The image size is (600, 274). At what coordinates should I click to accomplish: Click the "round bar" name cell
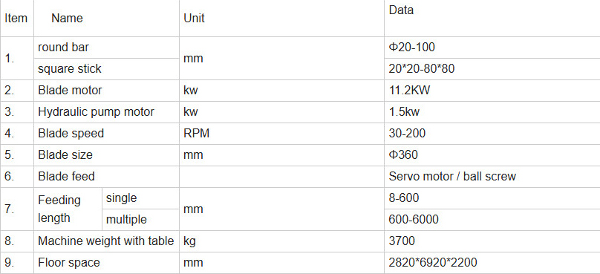click(64, 48)
